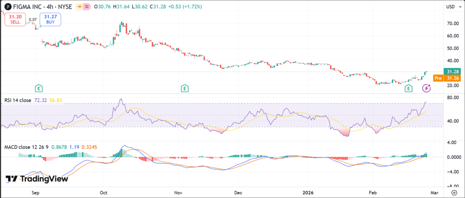Click the purple lightning bolt event icon
The width and height of the screenshot is (465, 198).
tap(426, 89)
